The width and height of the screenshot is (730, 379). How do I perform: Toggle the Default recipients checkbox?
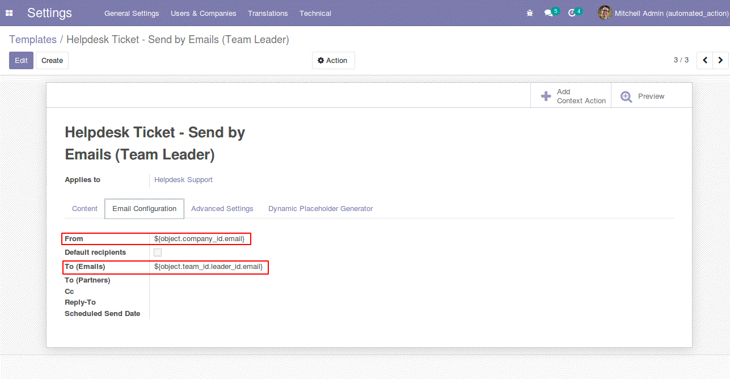[x=158, y=252]
